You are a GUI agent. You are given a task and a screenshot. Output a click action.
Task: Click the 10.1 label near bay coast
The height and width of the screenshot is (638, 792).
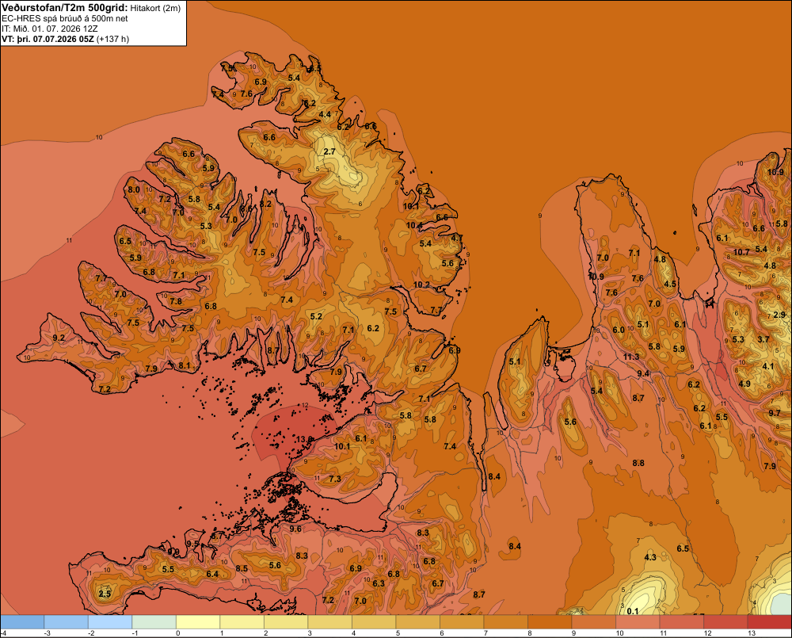(x=411, y=206)
